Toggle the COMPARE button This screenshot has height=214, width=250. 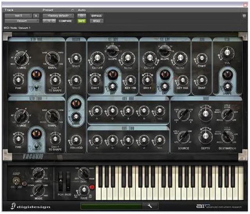pyautogui.click(x=65, y=21)
